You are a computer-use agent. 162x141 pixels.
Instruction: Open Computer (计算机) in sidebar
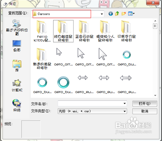[17, 86]
